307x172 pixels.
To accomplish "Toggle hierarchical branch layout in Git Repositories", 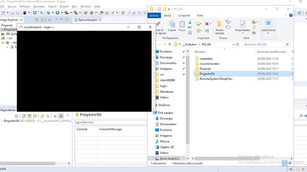I will pos(56,116).
